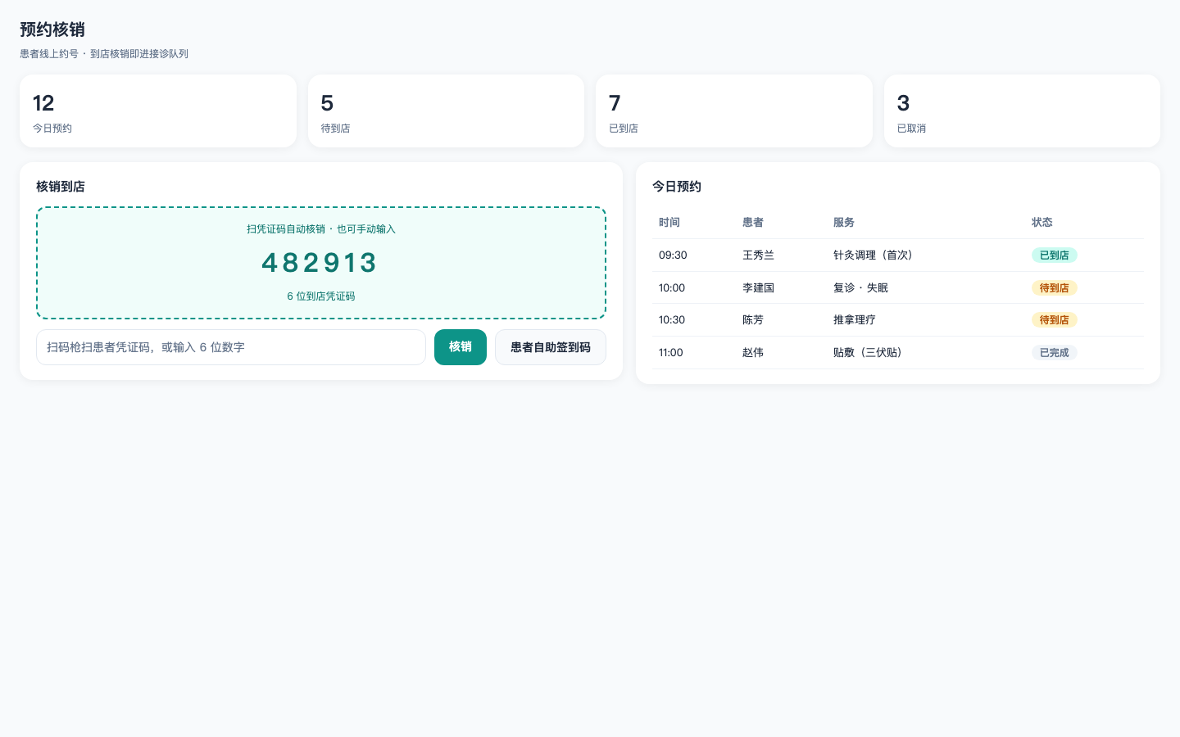Click the 待到店 badge for 李建国
This screenshot has width=1180, height=737.
pyautogui.click(x=1054, y=288)
